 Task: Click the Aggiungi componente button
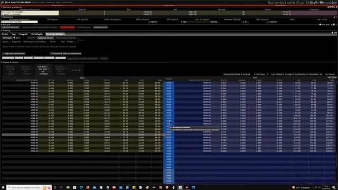point(14,53)
